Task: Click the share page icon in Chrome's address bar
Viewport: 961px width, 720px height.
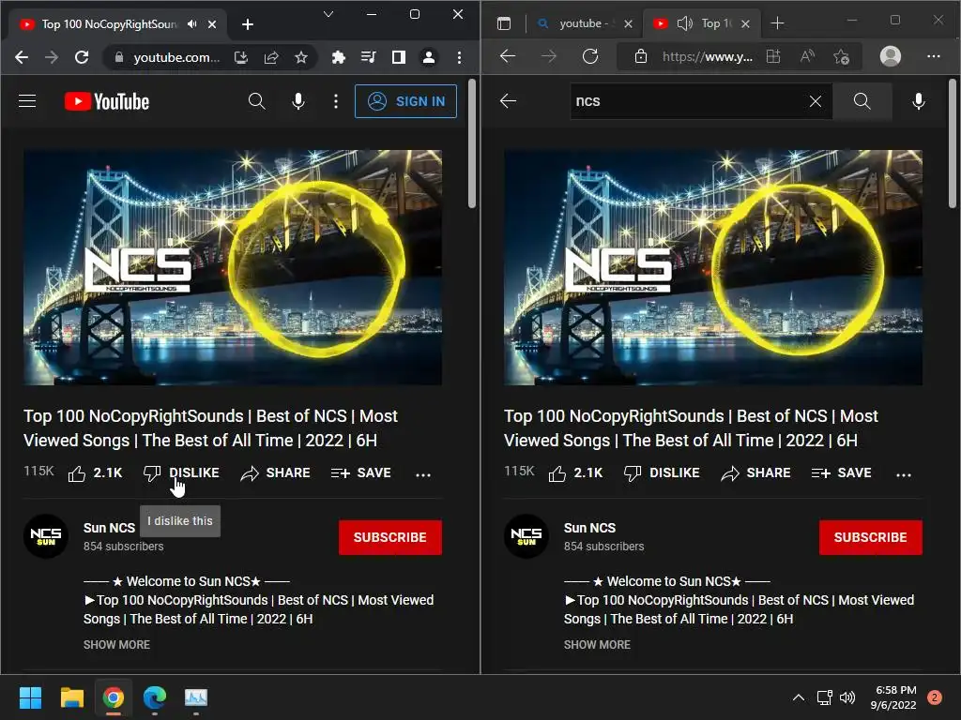Action: click(271, 57)
